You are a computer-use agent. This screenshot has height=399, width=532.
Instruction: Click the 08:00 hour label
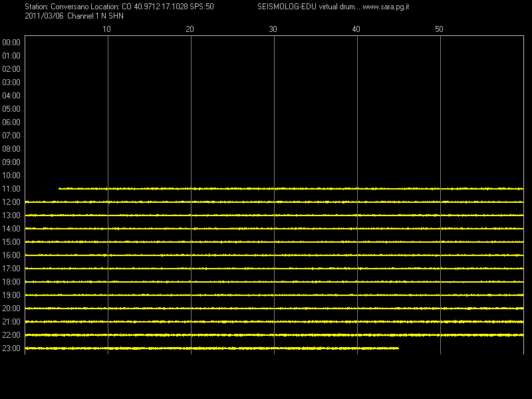pos(11,149)
